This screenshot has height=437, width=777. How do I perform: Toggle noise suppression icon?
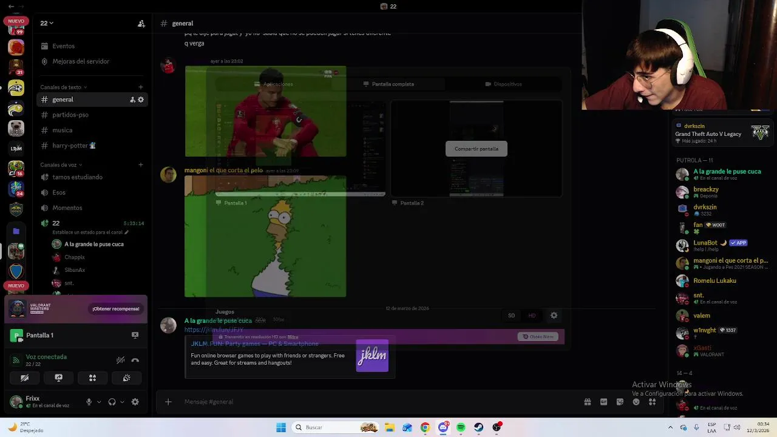pyautogui.click(x=120, y=360)
